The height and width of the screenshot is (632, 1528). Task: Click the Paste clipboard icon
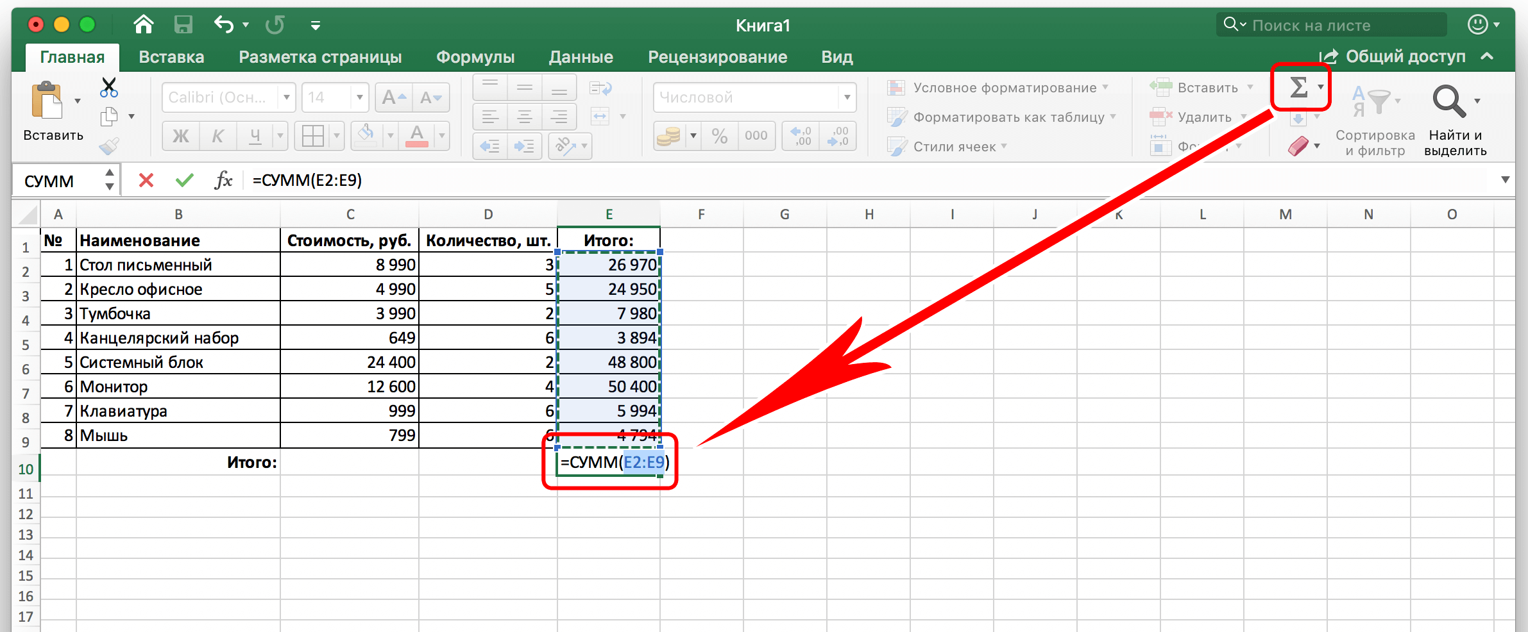tap(47, 101)
